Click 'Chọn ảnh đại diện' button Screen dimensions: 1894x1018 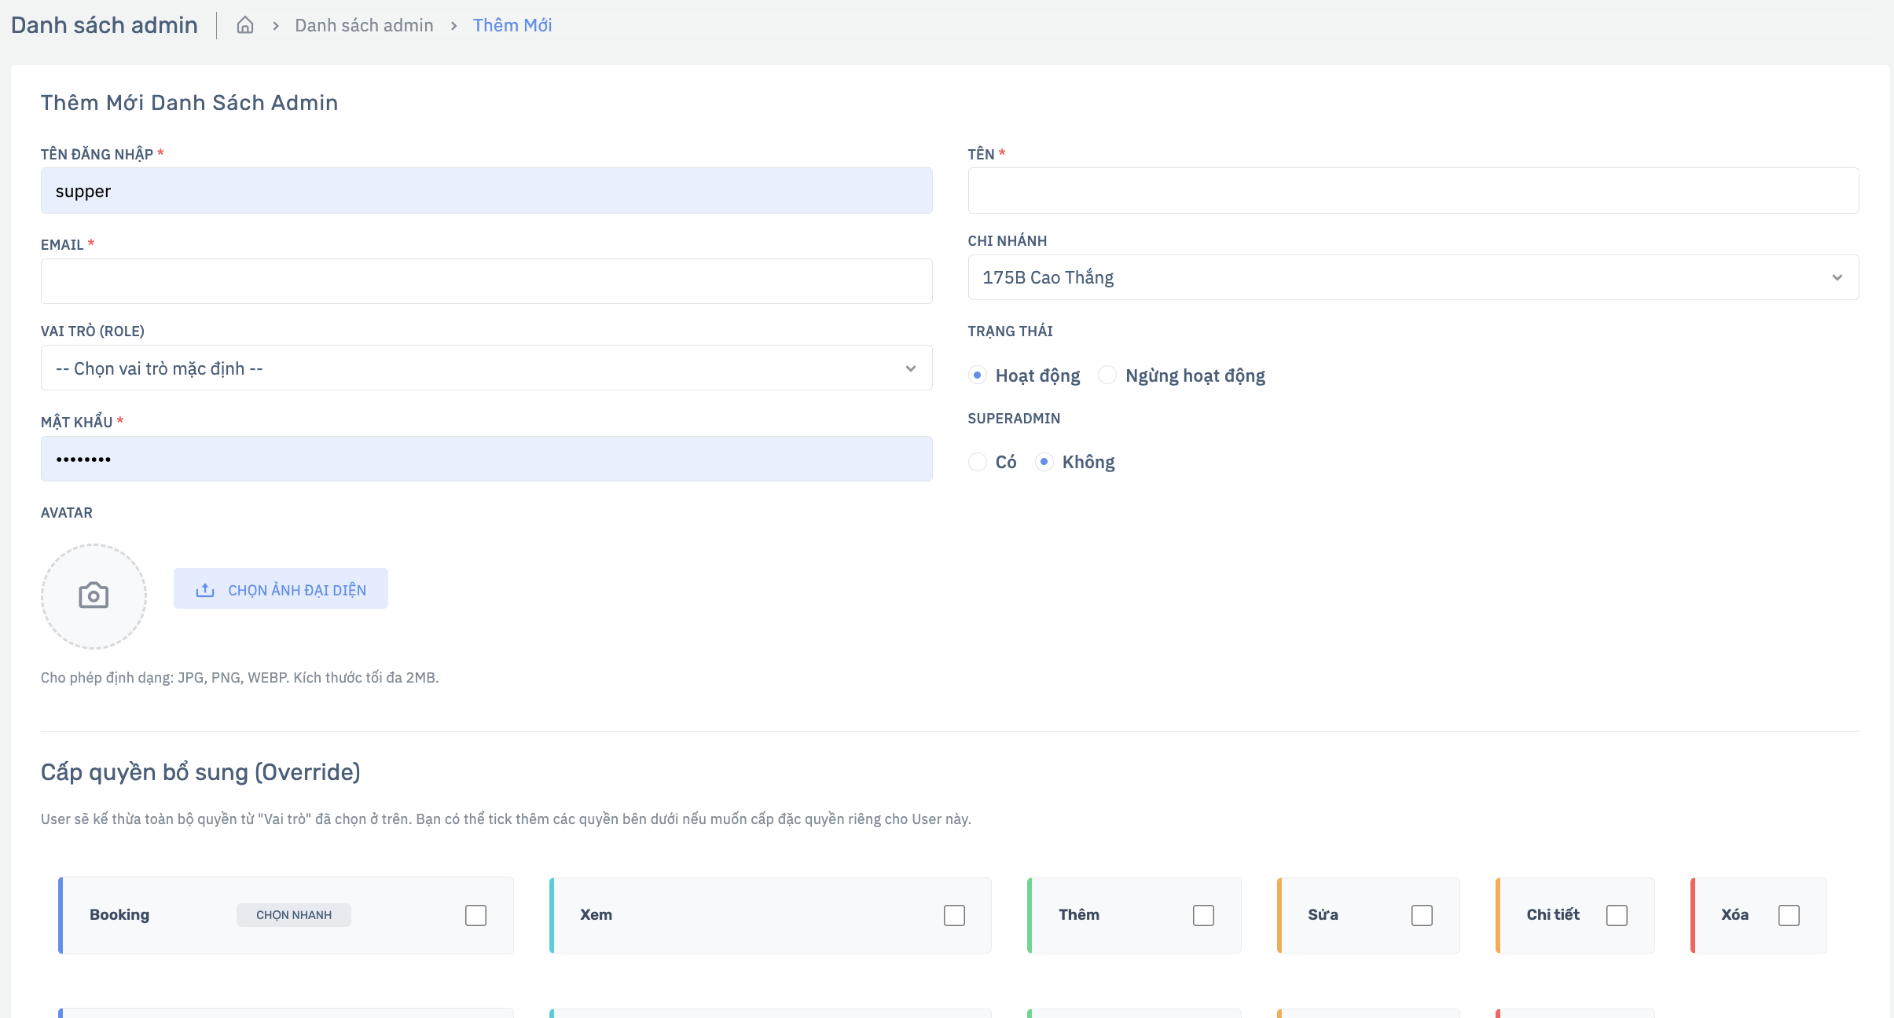coord(281,589)
